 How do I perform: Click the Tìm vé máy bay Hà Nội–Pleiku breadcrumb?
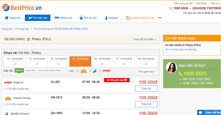pos(60,29)
